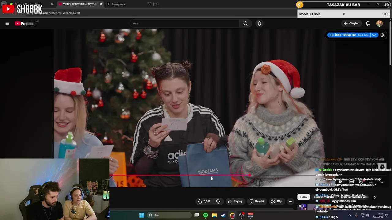Image resolution: width=392 pixels, height=220 pixels.
Task: Open more actions three-dot menu
Action: click(290, 201)
